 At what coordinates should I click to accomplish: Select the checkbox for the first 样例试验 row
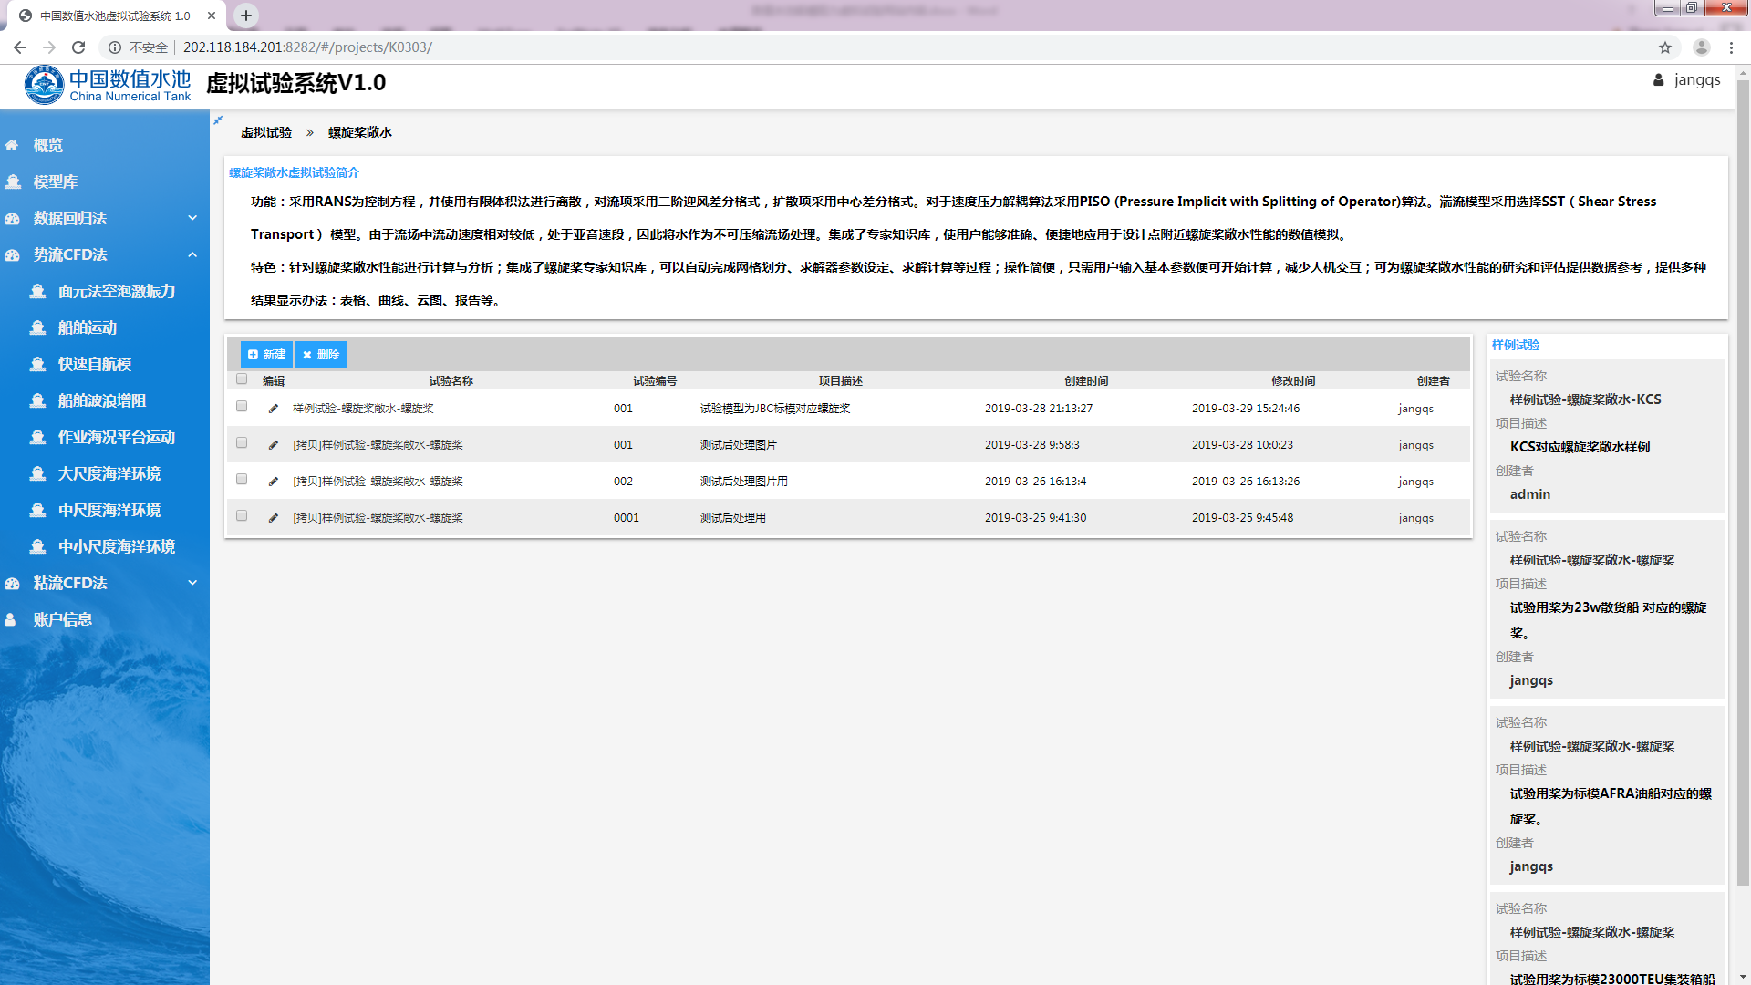pyautogui.click(x=242, y=407)
